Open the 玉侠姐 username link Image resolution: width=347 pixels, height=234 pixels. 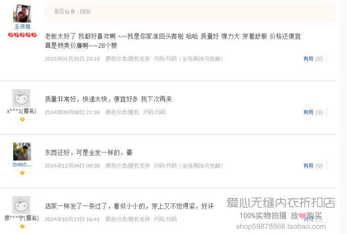(22, 27)
